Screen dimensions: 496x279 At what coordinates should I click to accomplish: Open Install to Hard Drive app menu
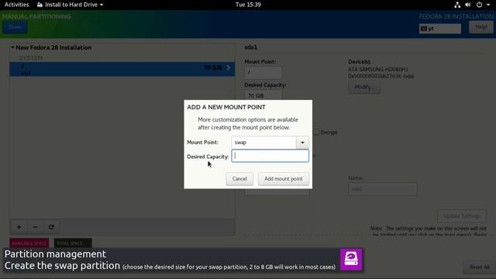[71, 5]
